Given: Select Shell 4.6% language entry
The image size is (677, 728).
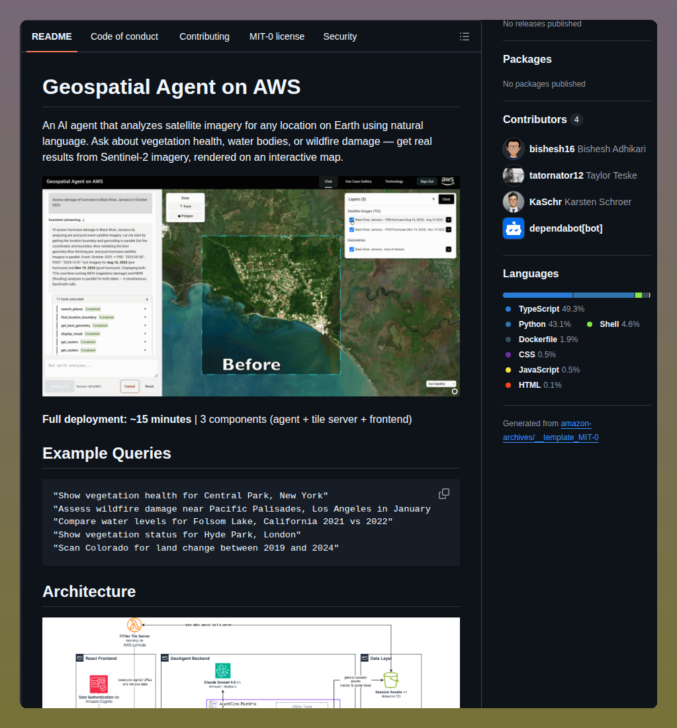Looking at the screenshot, I should click(613, 324).
